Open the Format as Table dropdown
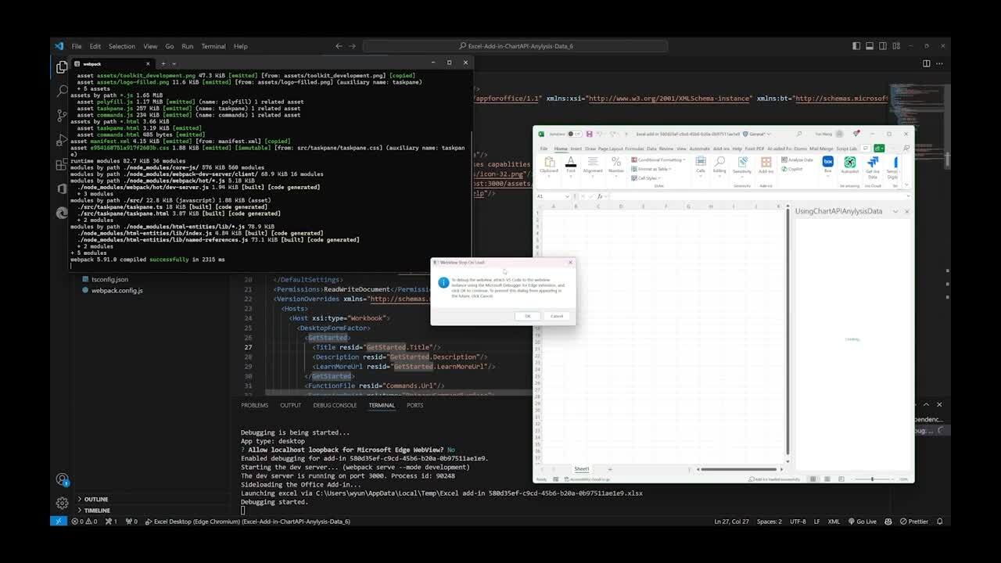Viewport: 1001px width, 563px height. tap(652, 169)
